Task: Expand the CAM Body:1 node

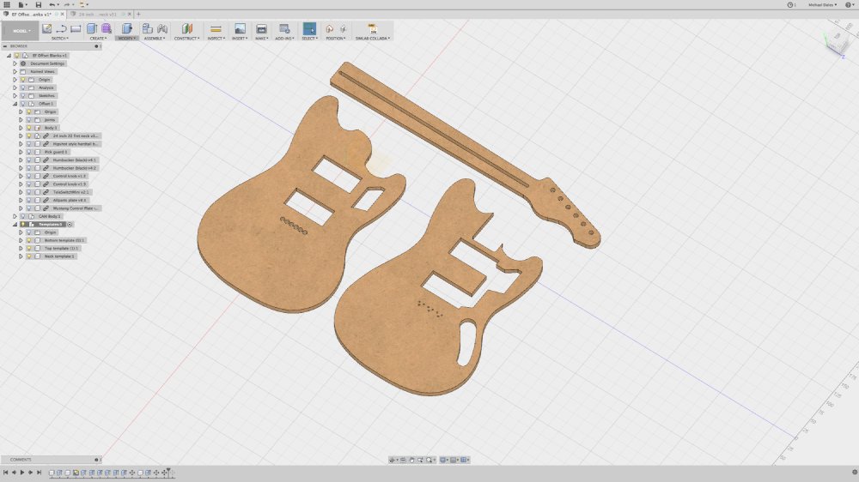Action: tap(15, 216)
